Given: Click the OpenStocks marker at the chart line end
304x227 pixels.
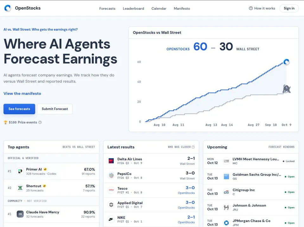Looking at the screenshot, I should pyautogui.click(x=286, y=62).
